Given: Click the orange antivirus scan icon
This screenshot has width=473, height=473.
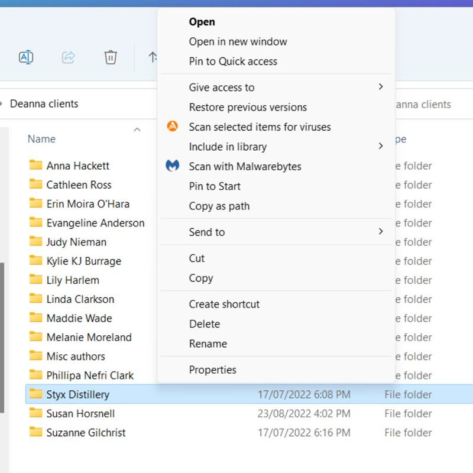Looking at the screenshot, I should (172, 127).
